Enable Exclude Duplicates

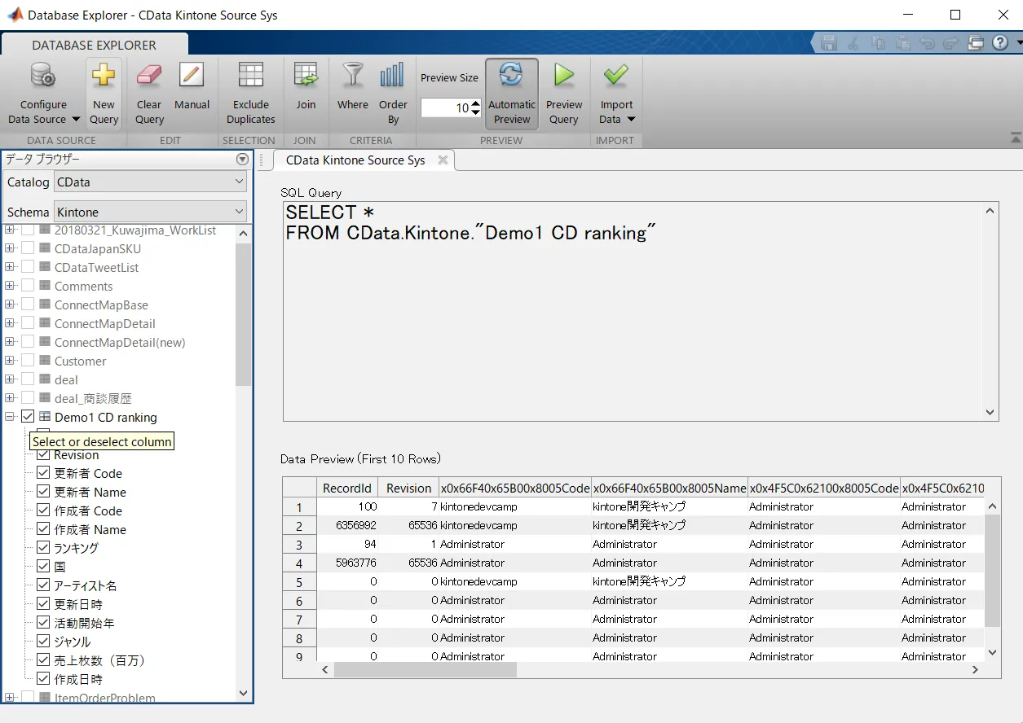250,91
